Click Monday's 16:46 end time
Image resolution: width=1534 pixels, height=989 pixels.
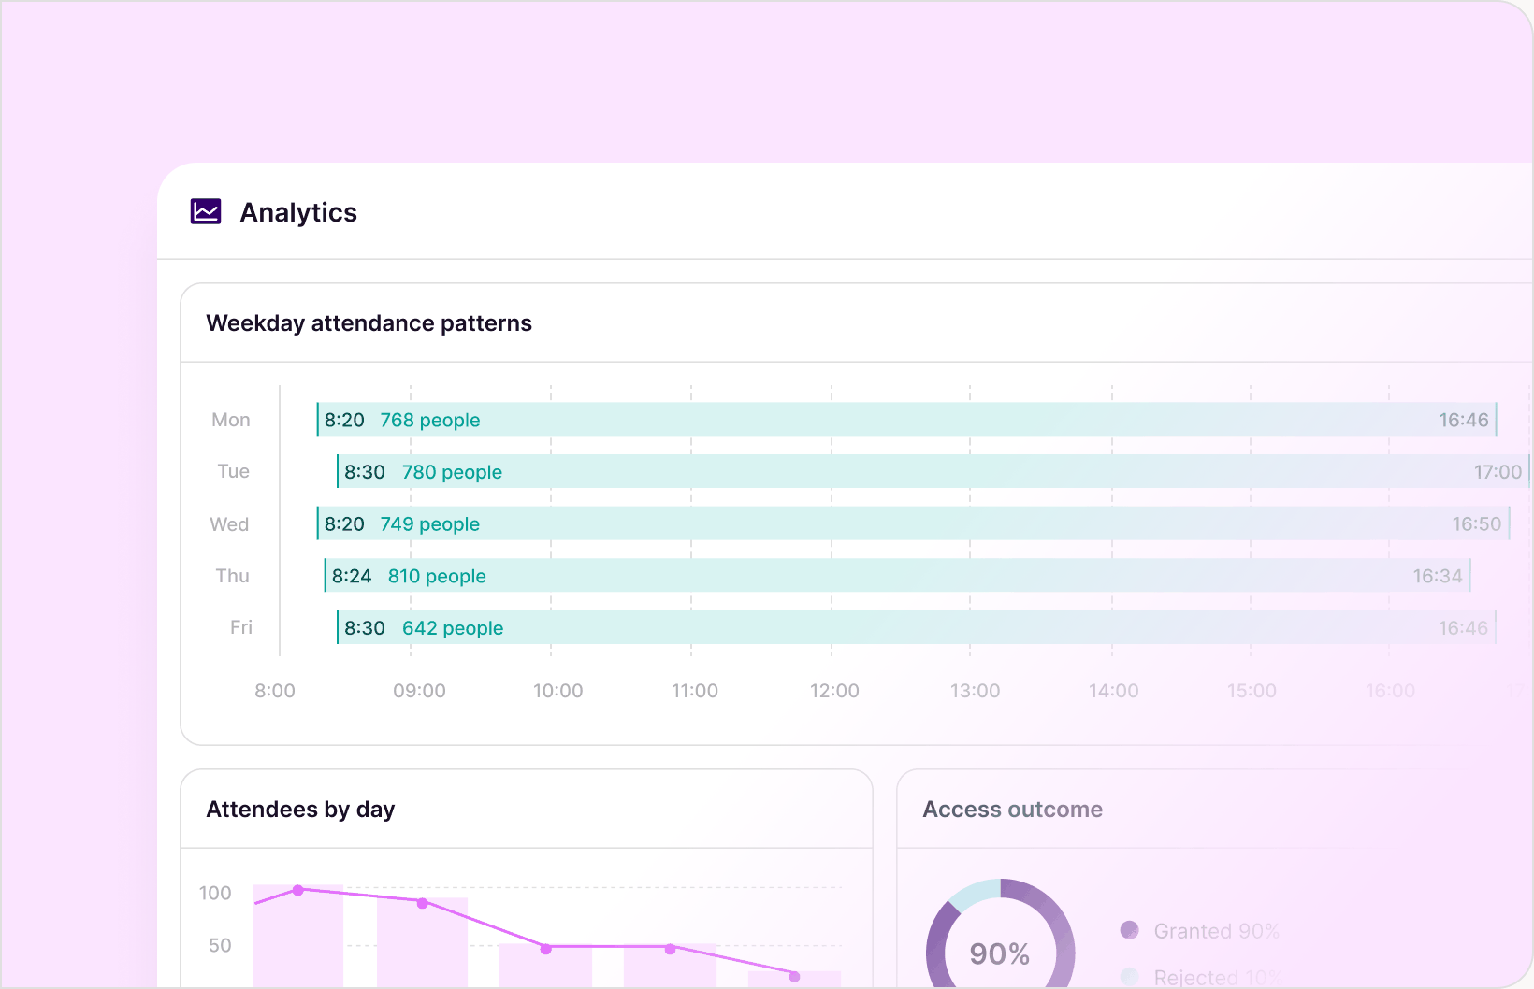(1464, 420)
